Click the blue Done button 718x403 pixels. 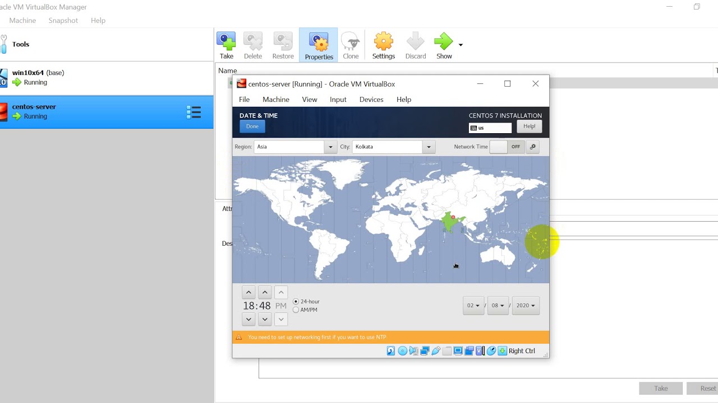252,126
